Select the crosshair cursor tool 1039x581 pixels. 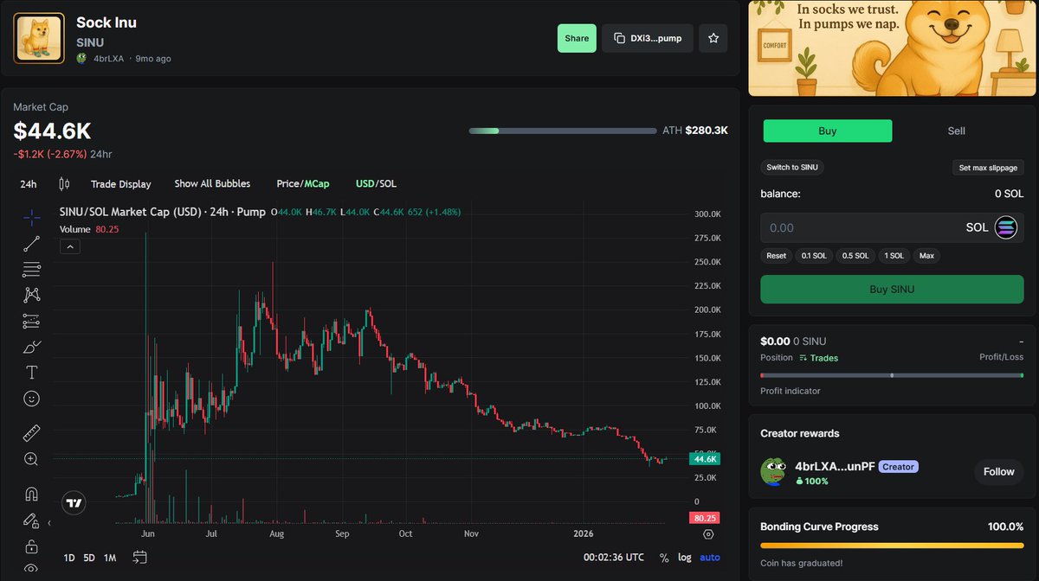(32, 217)
